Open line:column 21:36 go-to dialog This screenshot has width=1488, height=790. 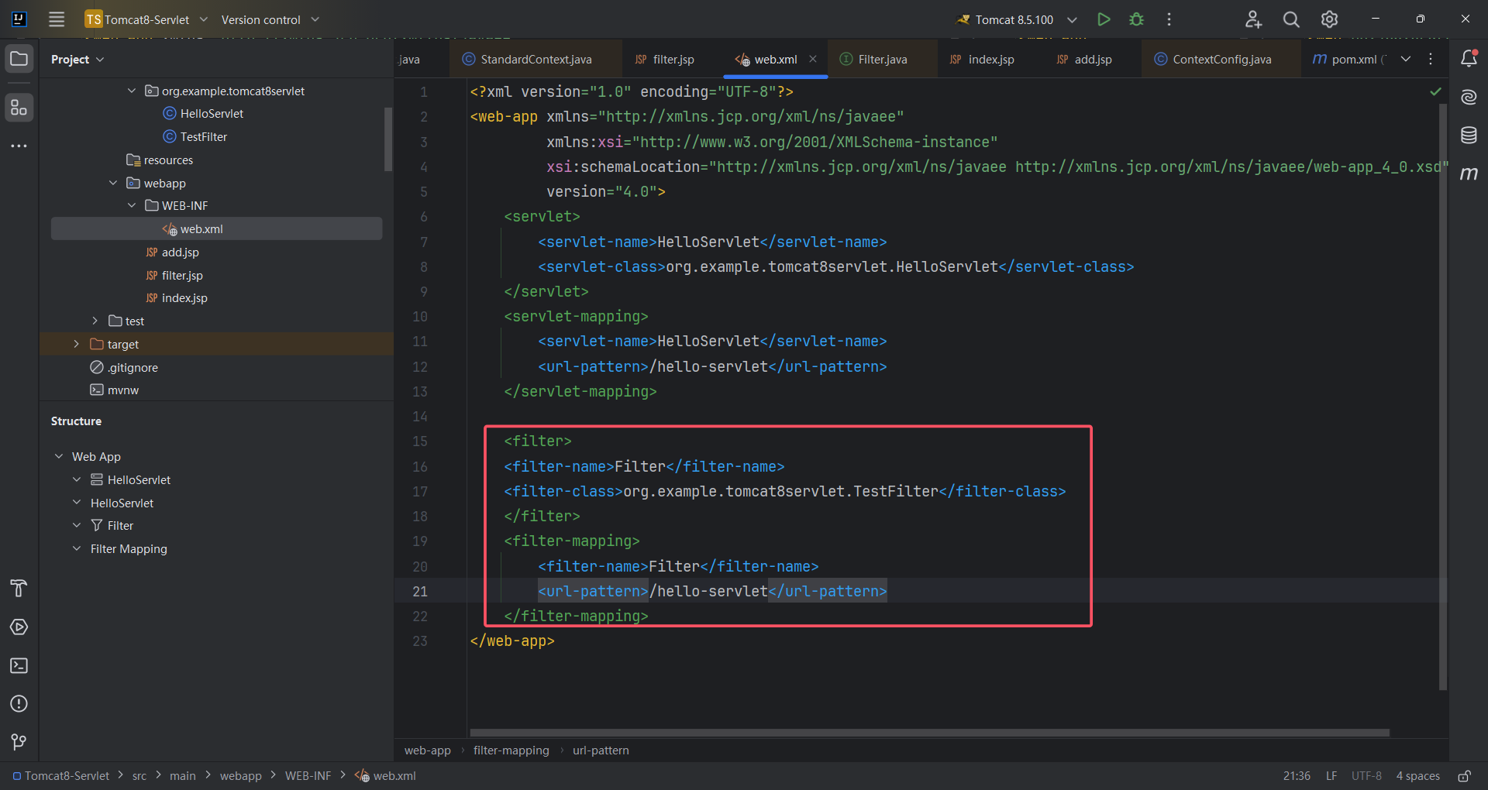[1297, 776]
